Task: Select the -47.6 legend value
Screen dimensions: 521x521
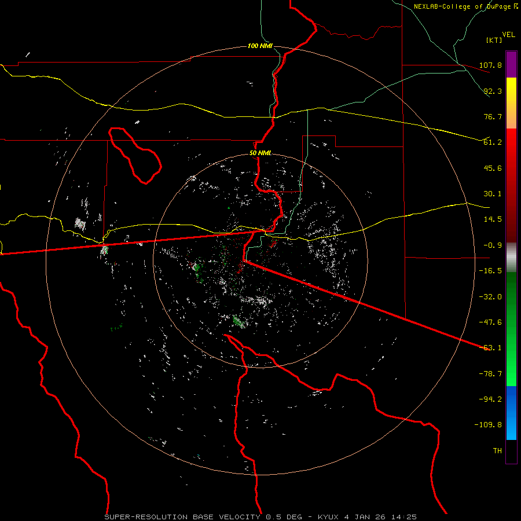Action: 490,322
